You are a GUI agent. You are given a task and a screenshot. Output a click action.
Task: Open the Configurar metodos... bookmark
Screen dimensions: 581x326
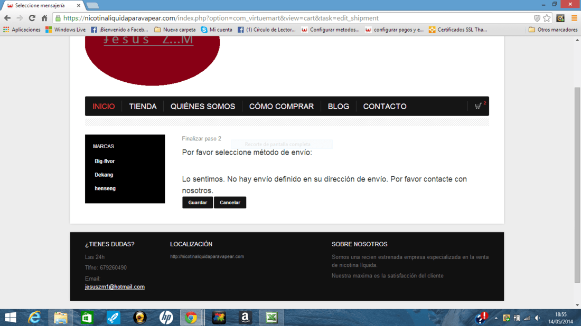331,30
